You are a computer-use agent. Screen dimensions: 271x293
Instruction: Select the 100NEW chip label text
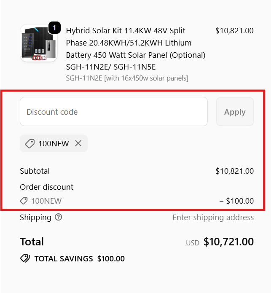click(x=54, y=143)
